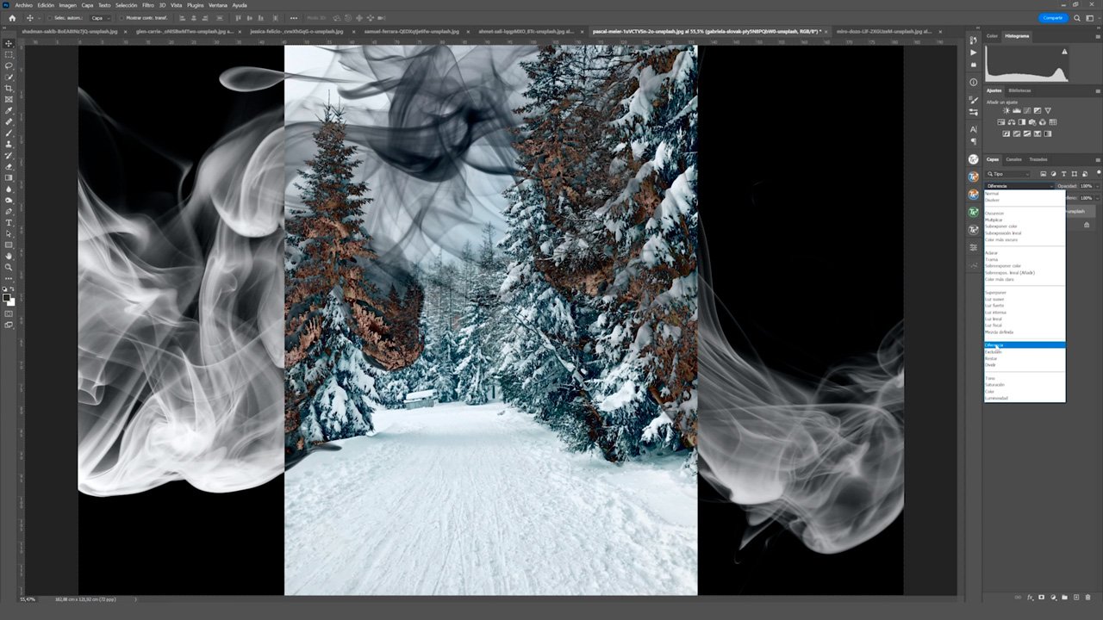
Task: Open a Curvas adjustment from the Ajustes panel
Action: pyautogui.click(x=1026, y=110)
